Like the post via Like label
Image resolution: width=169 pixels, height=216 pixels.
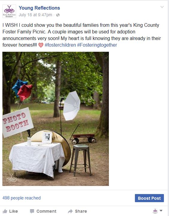tap(13, 211)
